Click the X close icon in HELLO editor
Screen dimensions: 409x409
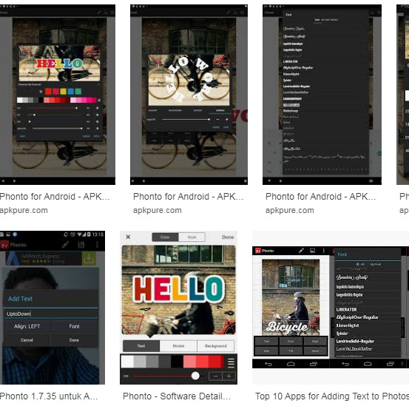(128, 237)
